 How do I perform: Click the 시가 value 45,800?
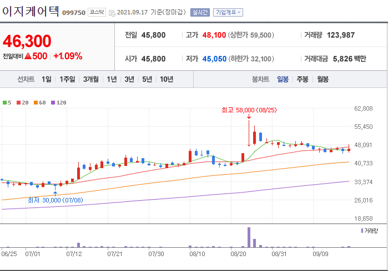tap(153, 59)
